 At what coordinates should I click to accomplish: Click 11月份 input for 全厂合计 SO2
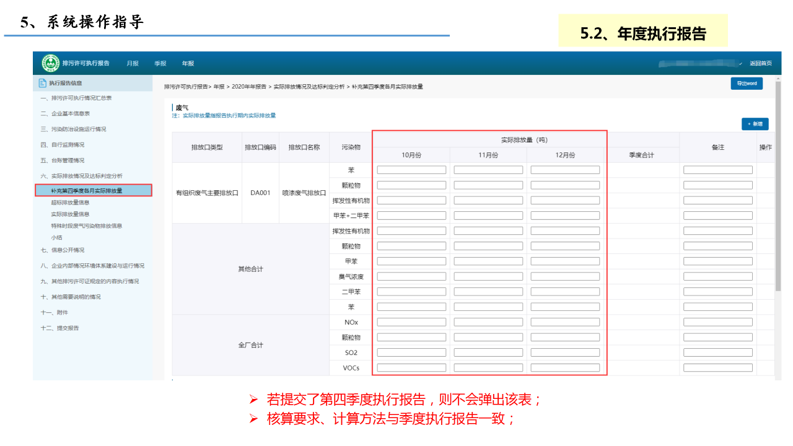tap(488, 352)
